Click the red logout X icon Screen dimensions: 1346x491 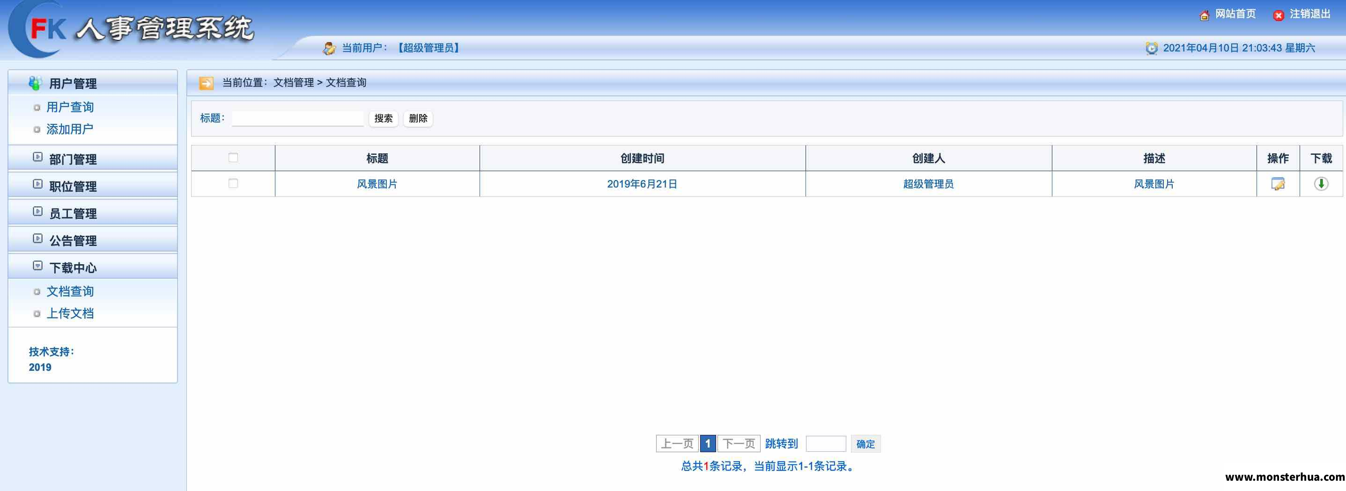click(1279, 15)
